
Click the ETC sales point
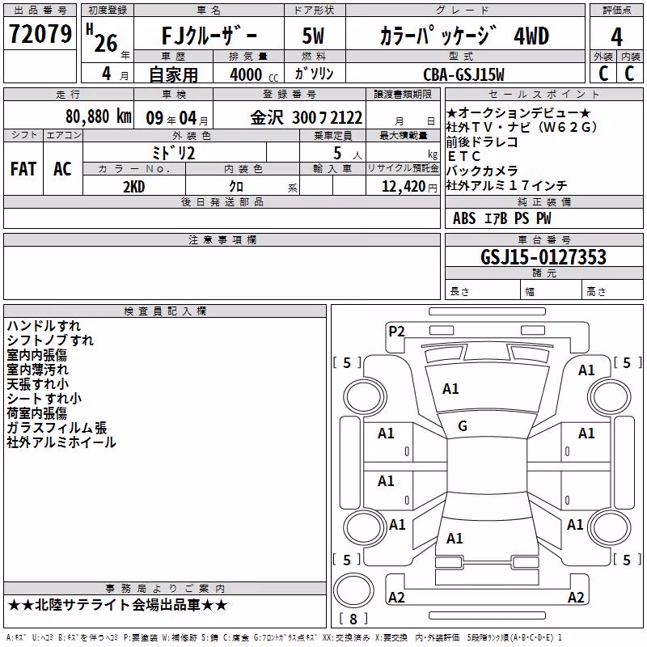[463, 156]
